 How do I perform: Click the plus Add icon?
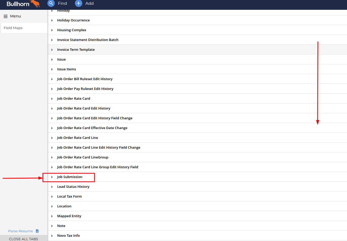tap(79, 3)
